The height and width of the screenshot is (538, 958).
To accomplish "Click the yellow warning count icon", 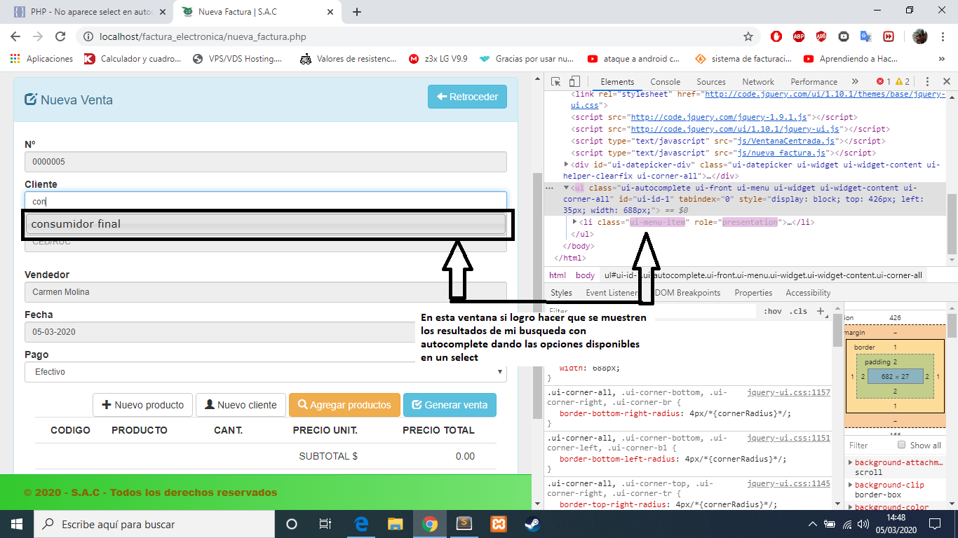I will pyautogui.click(x=899, y=81).
